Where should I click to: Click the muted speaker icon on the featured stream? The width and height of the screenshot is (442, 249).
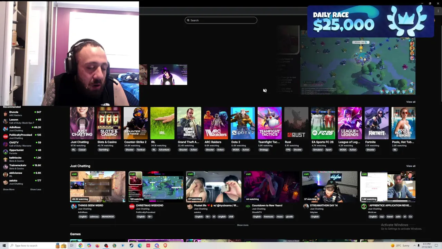(265, 91)
